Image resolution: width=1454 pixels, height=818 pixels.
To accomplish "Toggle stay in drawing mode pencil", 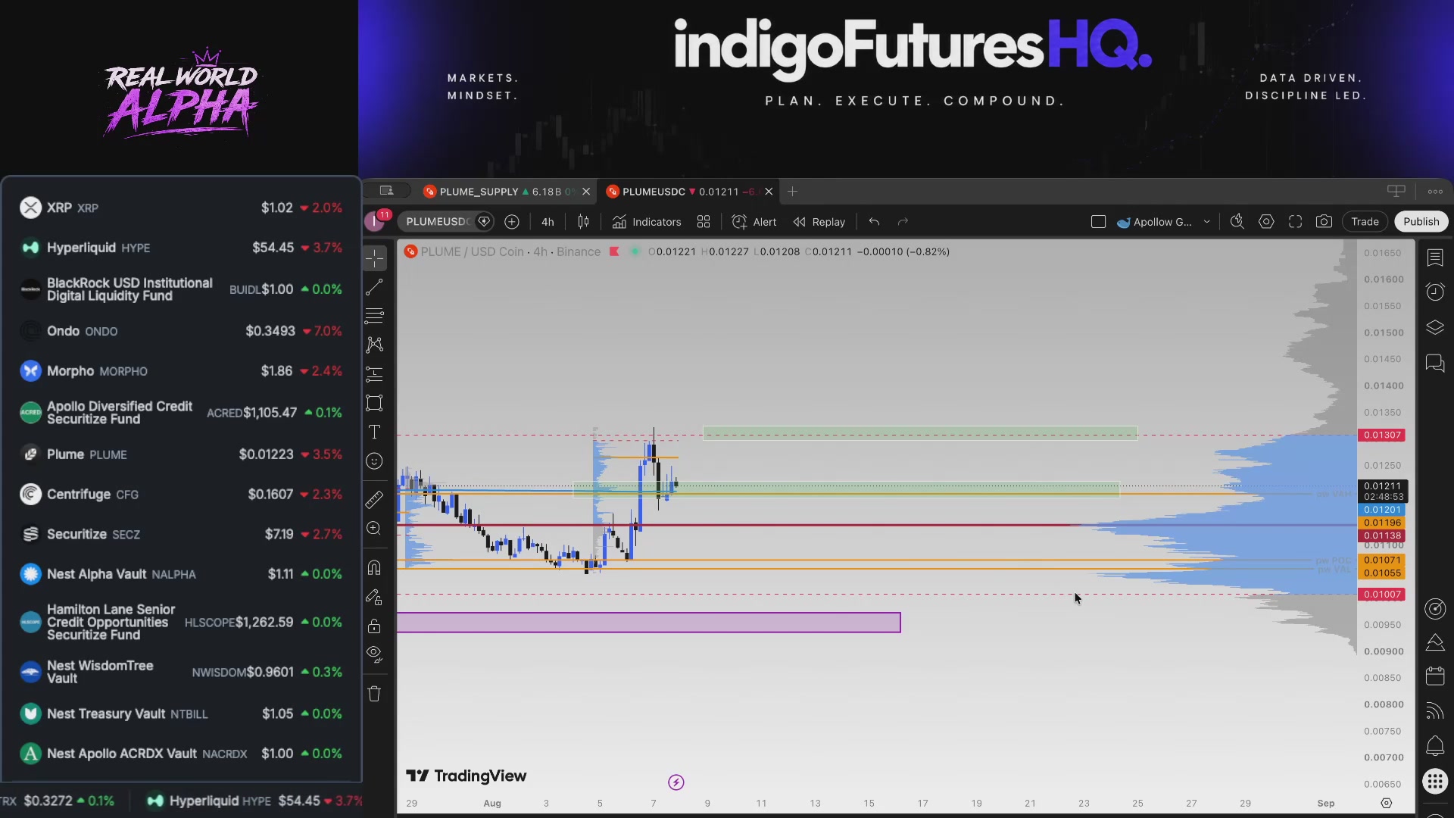I will point(375,598).
